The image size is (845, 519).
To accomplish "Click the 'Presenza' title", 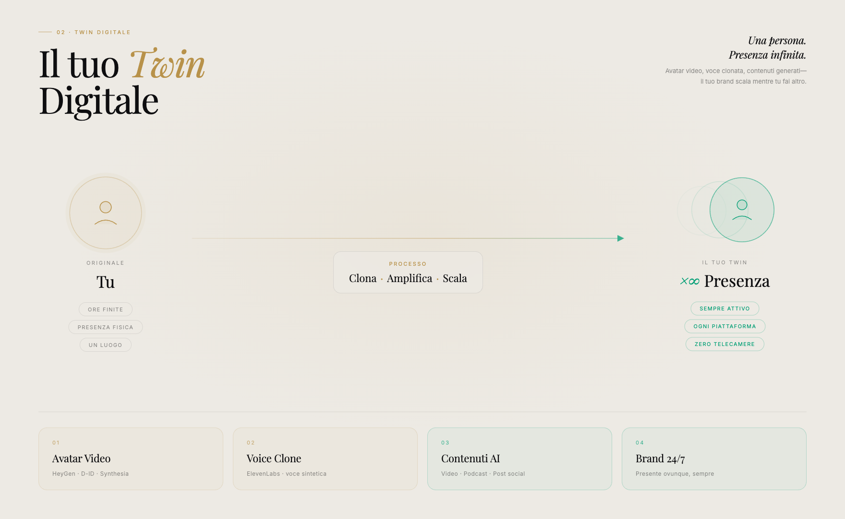I will 737,281.
